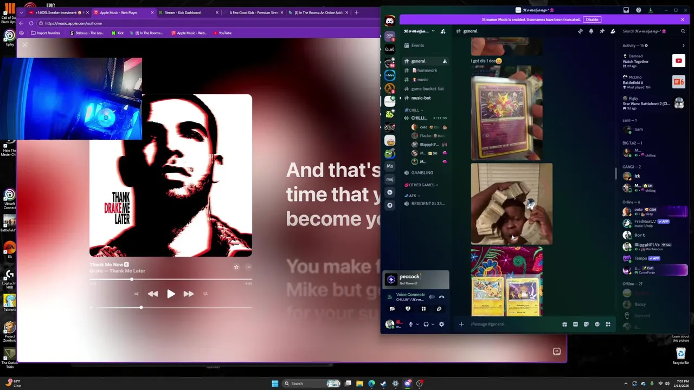The height and width of the screenshot is (390, 694).
Task: Open Import favorites bookmark
Action: click(x=46, y=33)
